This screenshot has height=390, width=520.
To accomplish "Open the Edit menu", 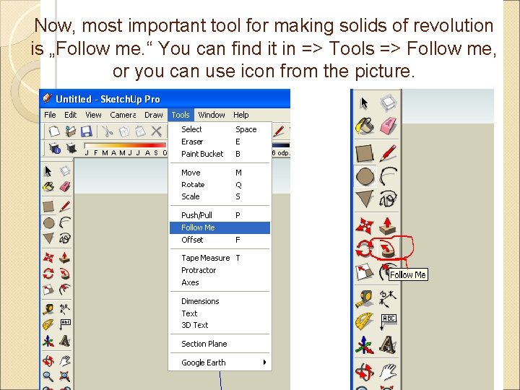I will [70, 115].
